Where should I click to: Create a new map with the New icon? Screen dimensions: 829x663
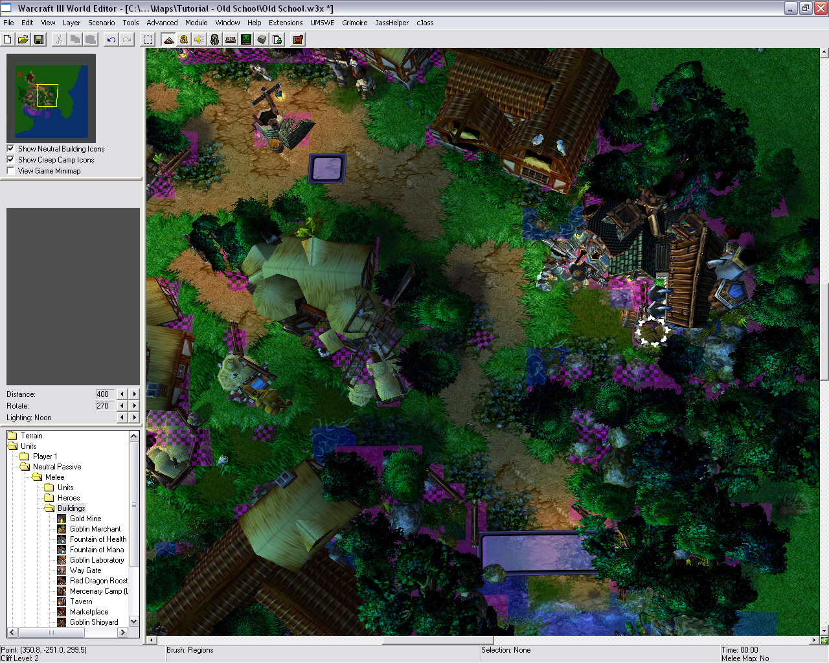(x=8, y=39)
